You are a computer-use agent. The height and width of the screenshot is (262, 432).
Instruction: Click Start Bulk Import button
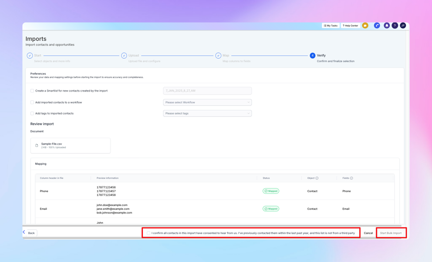[x=391, y=233]
